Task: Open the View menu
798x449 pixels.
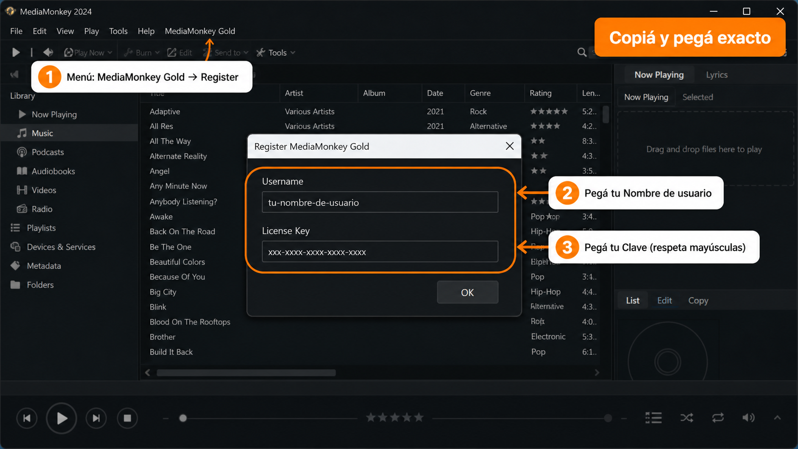Action: tap(65, 31)
